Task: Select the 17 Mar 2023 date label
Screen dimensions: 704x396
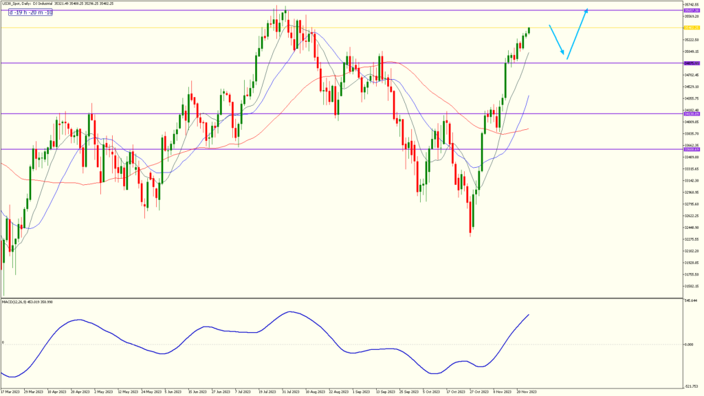Action: tap(11, 392)
